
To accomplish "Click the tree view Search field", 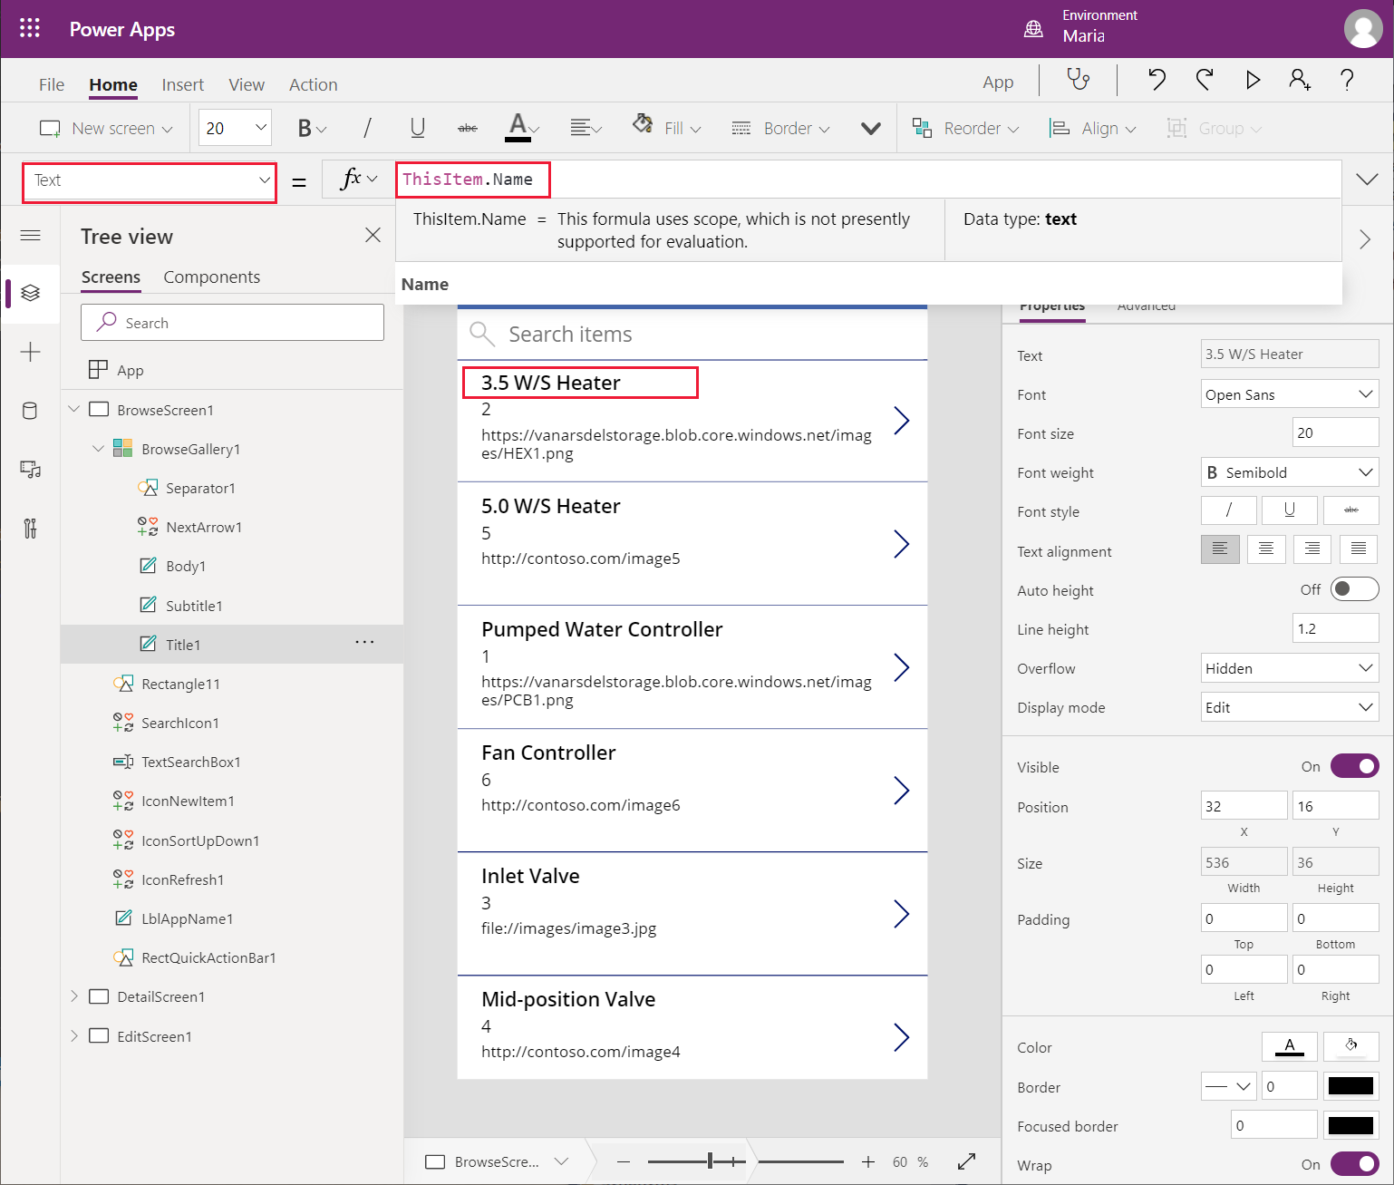I will coord(232,323).
